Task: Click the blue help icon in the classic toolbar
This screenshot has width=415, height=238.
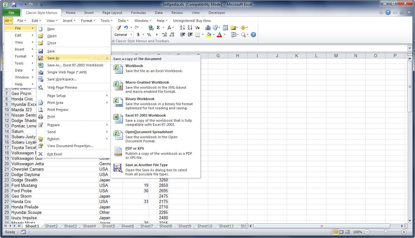Action: pos(253,35)
